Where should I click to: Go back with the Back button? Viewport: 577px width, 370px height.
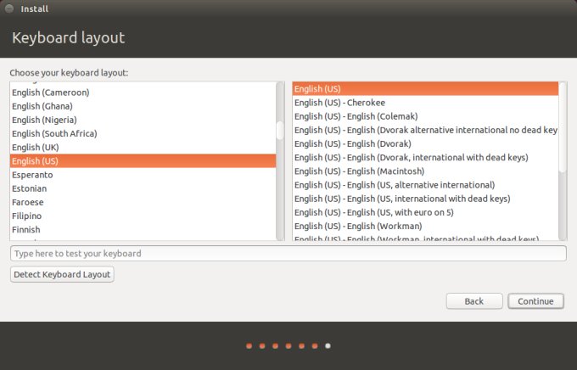coord(473,301)
